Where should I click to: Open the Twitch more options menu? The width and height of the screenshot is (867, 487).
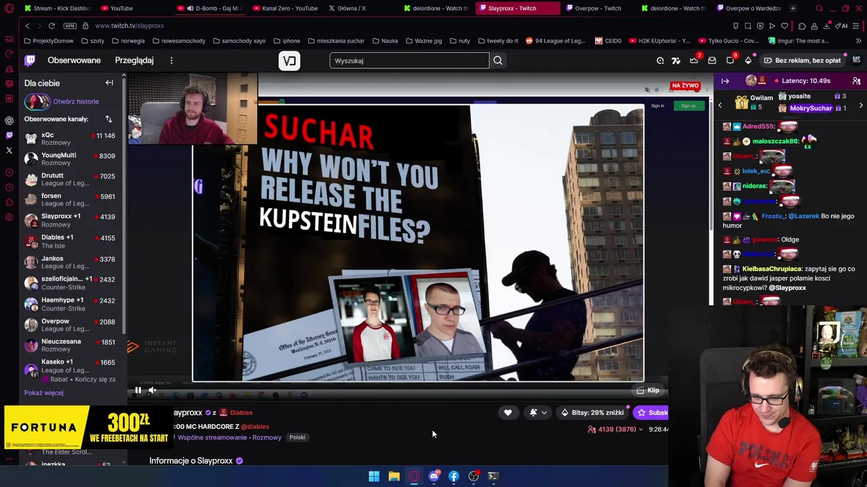coord(171,60)
